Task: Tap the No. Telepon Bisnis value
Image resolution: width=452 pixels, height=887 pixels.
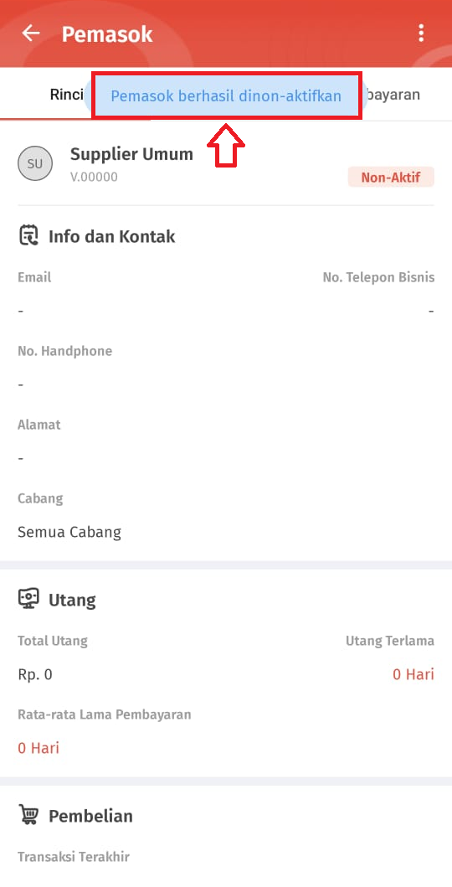Action: tap(431, 311)
